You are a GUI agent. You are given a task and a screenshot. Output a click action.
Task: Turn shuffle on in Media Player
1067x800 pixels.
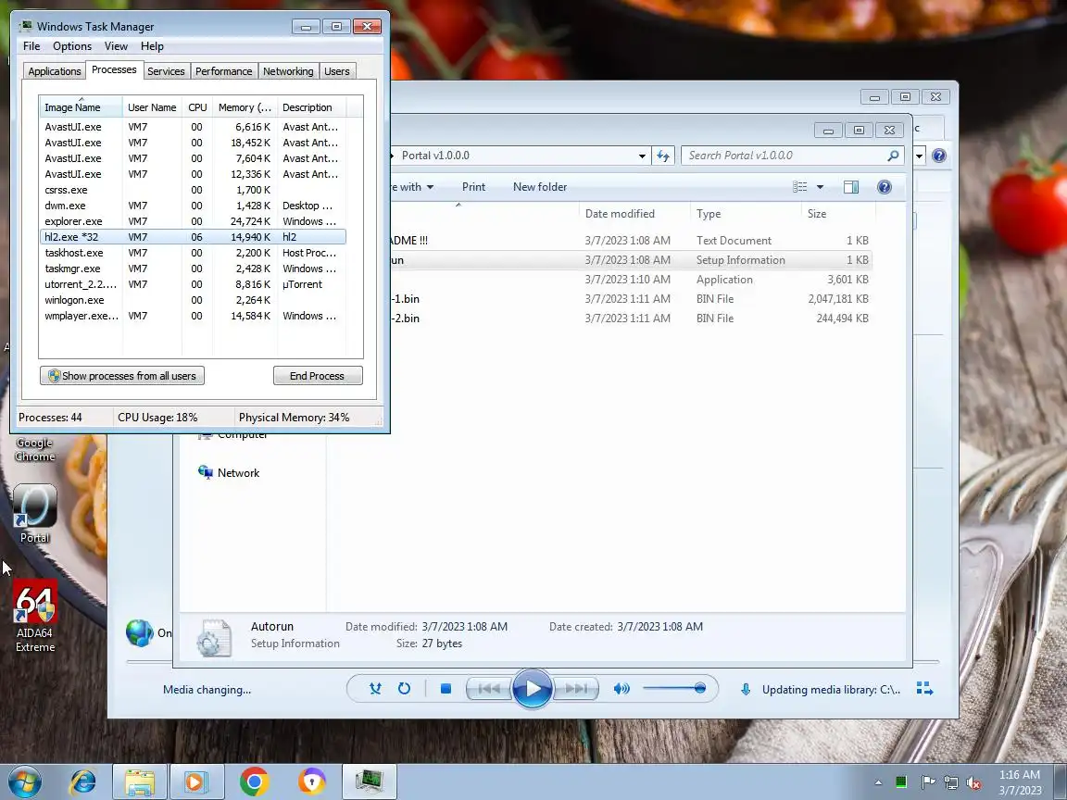(375, 689)
